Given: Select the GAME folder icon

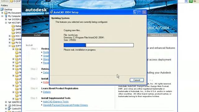Looking at the screenshot, I should click(13, 29).
